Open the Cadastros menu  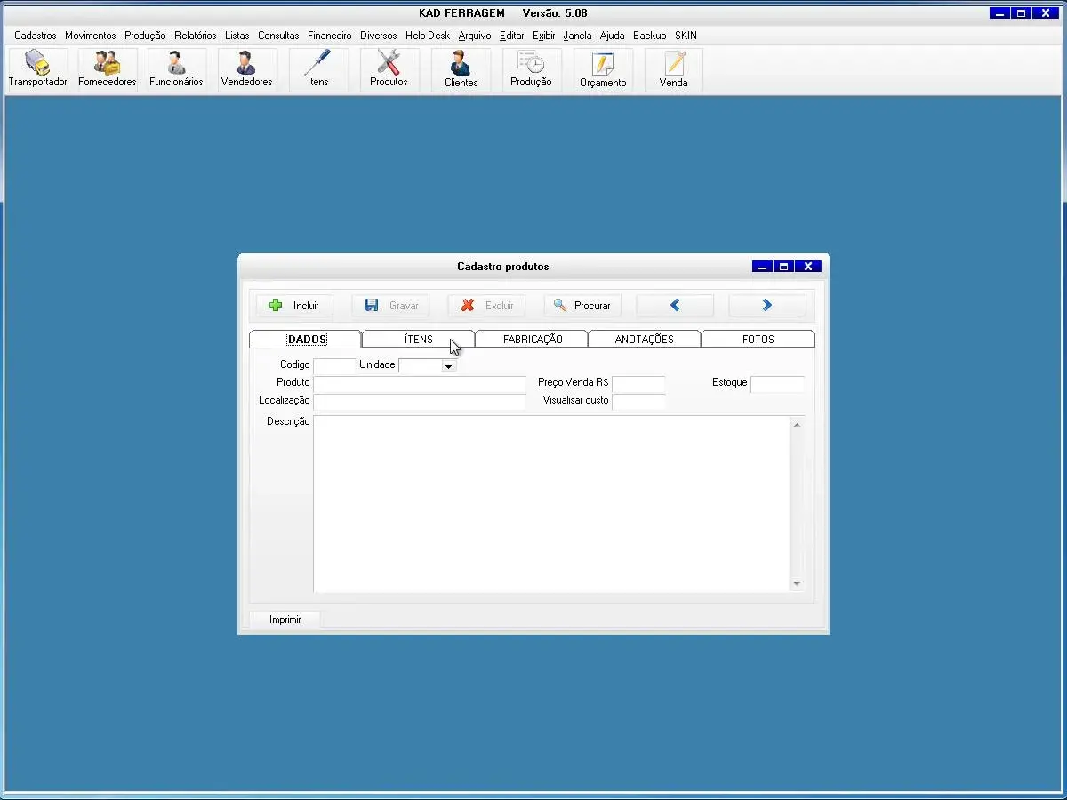(36, 36)
